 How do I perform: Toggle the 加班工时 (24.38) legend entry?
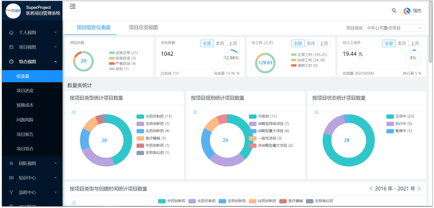tap(308, 60)
